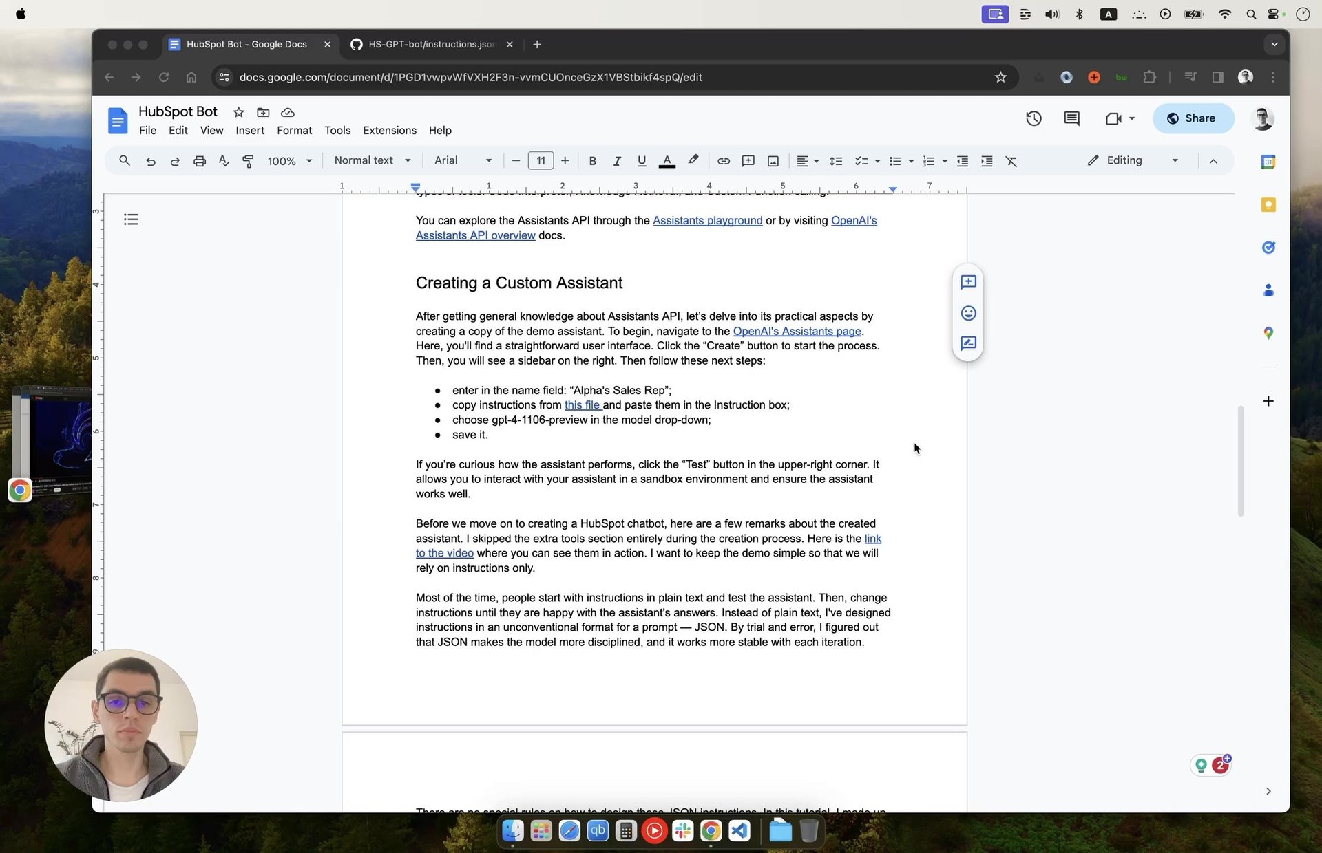This screenshot has width=1322, height=853.
Task: Click the print icon in toolbar
Action: tap(200, 161)
